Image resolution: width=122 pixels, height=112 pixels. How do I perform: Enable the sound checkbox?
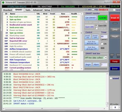tap(111, 78)
